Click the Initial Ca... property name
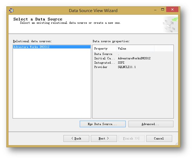 click(105, 58)
